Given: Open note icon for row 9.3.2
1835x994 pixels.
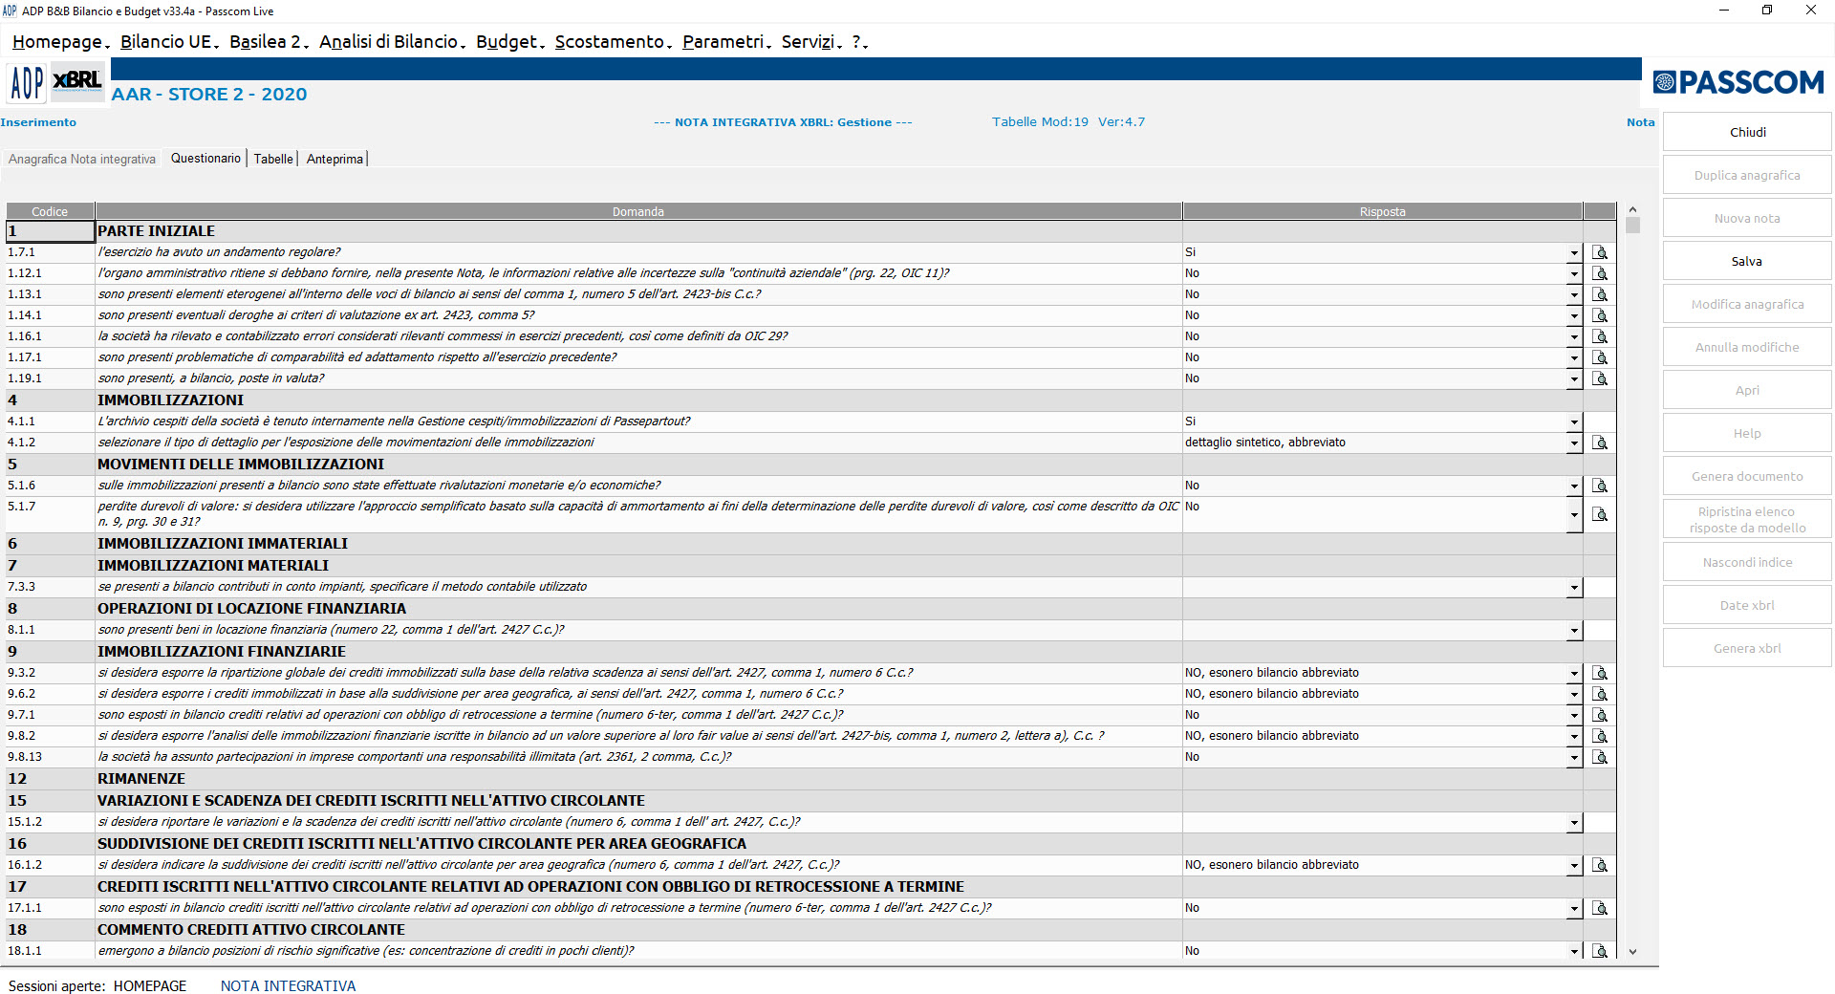Looking at the screenshot, I should [1600, 673].
